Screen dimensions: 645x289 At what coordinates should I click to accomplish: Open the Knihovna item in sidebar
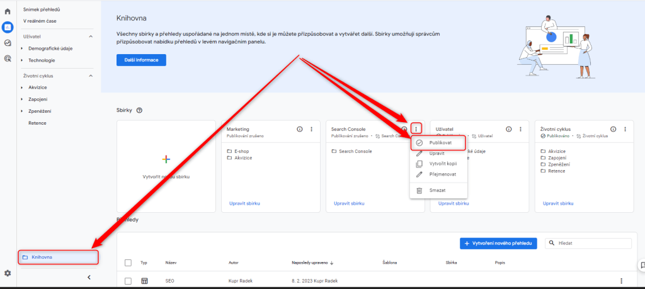coord(58,257)
